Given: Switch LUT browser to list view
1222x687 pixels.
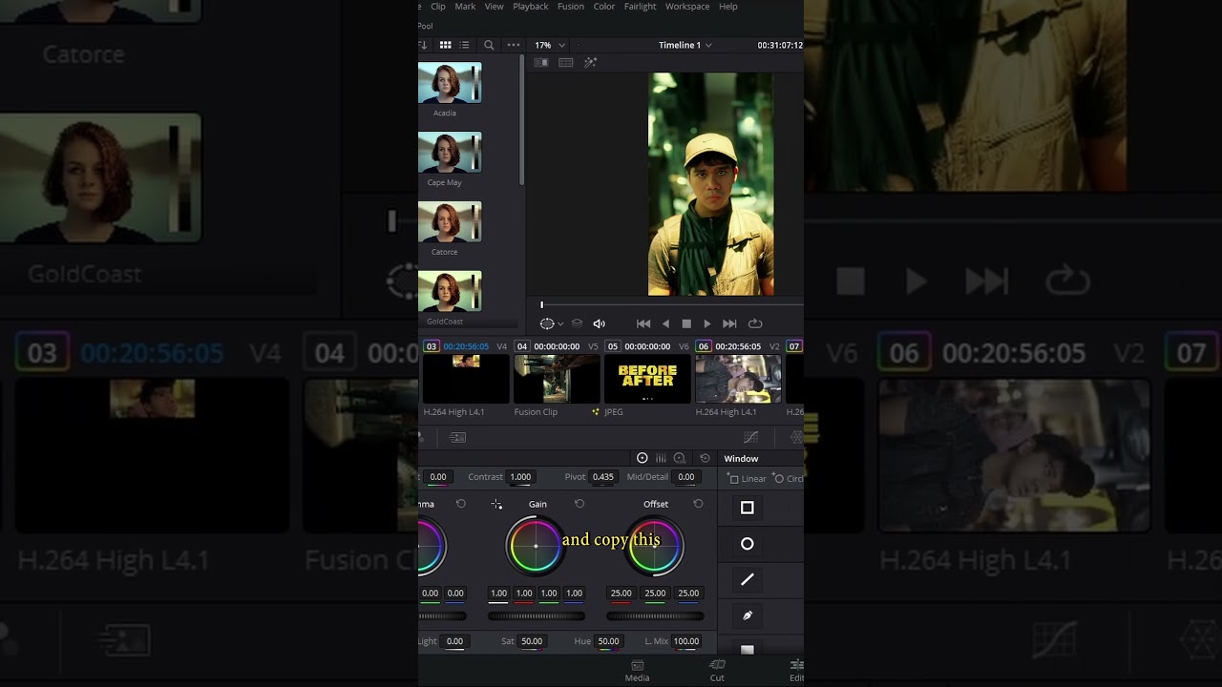Looking at the screenshot, I should [465, 45].
